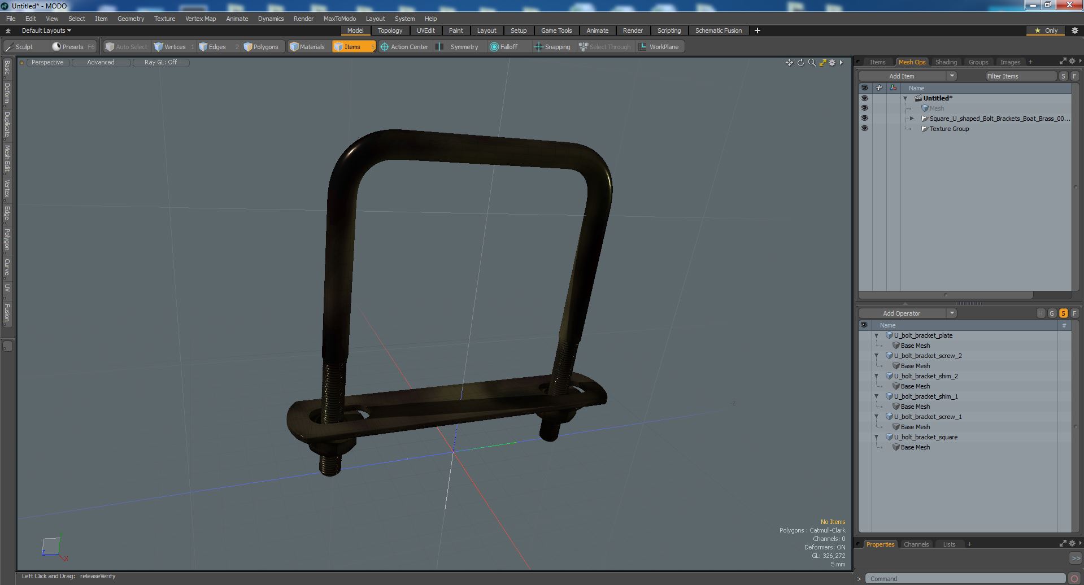
Task: Toggle the G button in operator list
Action: point(1052,313)
